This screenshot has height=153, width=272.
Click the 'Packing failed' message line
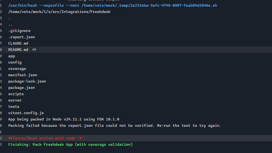click(115, 125)
